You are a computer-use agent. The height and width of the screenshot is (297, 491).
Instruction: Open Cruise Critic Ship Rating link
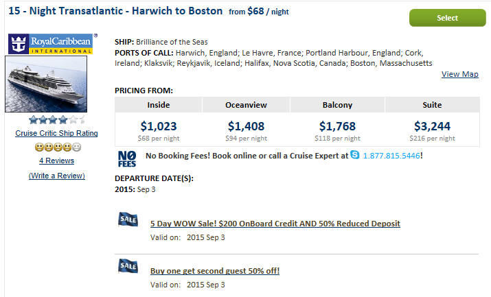(x=56, y=133)
